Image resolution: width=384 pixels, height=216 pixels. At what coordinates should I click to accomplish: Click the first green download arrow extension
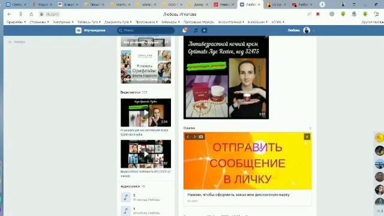pos(343,14)
